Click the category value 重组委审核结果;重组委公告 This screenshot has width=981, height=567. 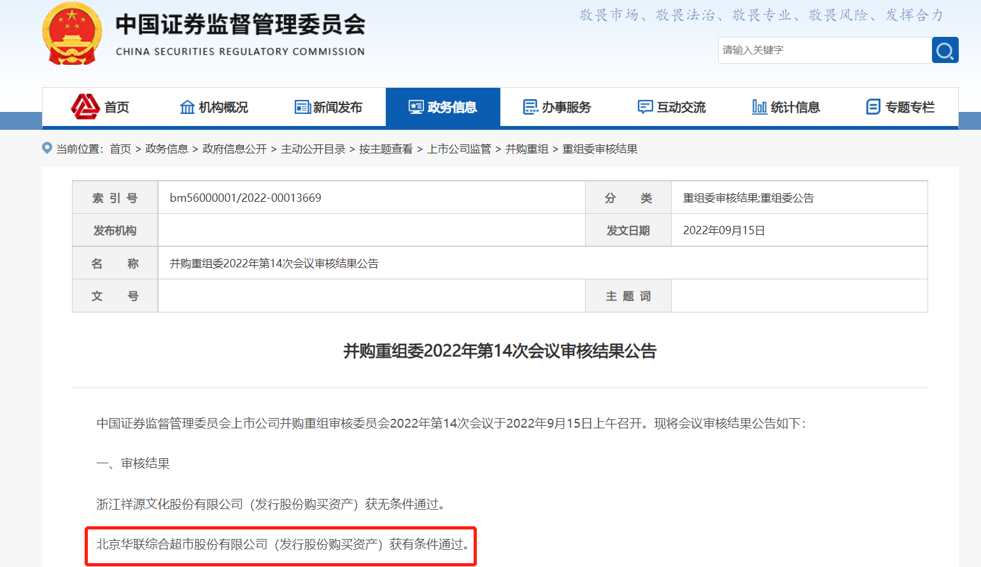tap(748, 198)
